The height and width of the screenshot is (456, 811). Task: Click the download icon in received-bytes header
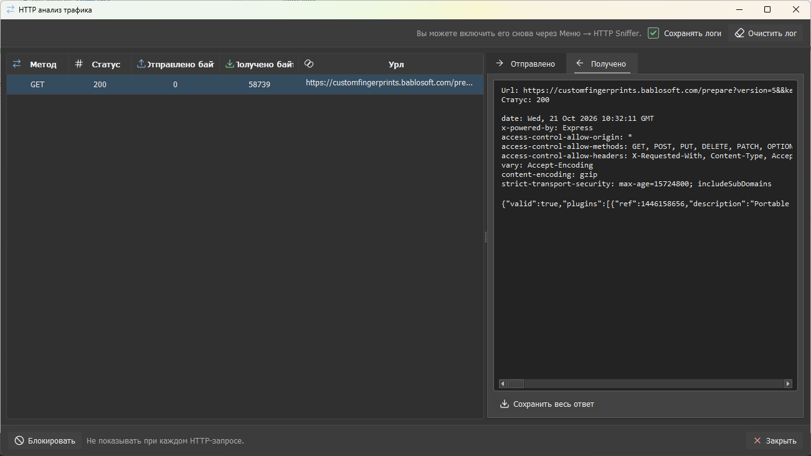point(230,64)
